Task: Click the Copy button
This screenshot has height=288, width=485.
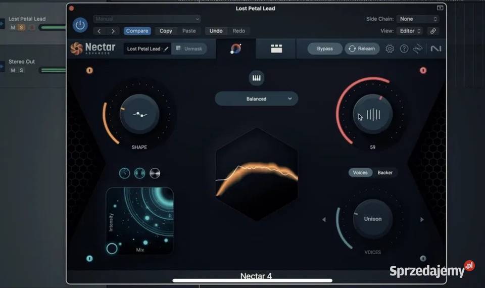Action: [166, 31]
